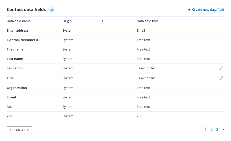Click the Street data field row
Viewport: 231px width, 141px height.
point(12,97)
